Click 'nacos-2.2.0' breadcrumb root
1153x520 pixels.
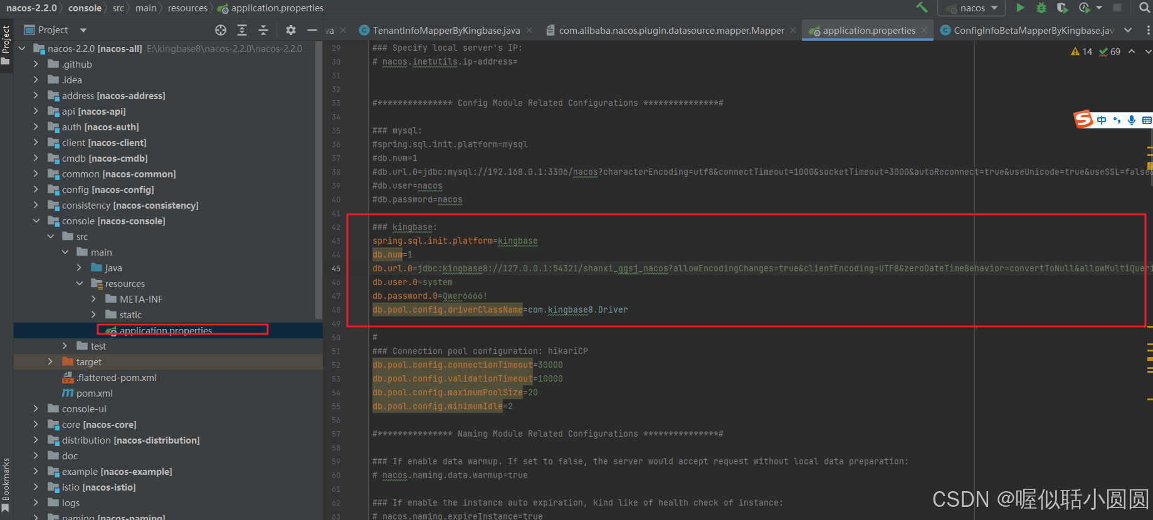(31, 8)
